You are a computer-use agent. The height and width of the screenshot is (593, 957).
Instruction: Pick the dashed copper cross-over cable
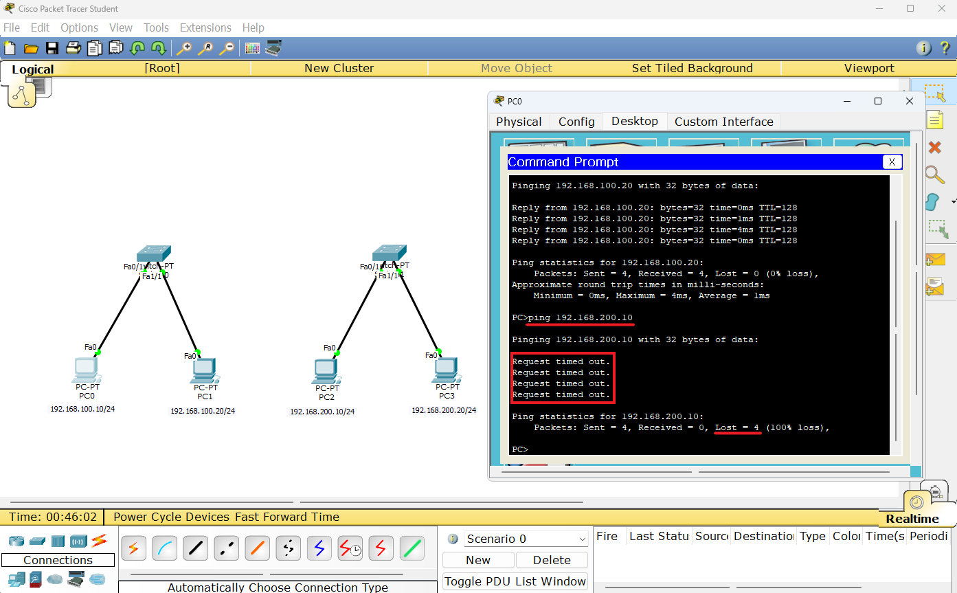pyautogui.click(x=226, y=548)
